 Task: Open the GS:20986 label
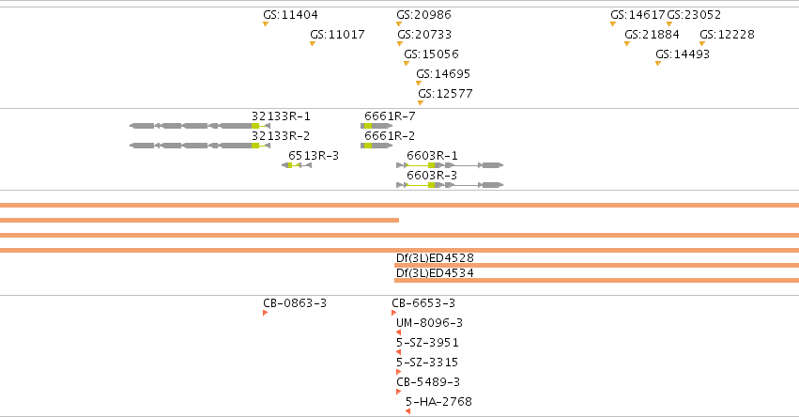(424, 15)
